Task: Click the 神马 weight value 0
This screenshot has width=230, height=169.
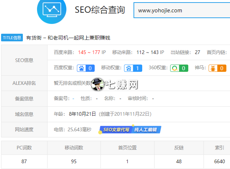Action: pos(222,68)
